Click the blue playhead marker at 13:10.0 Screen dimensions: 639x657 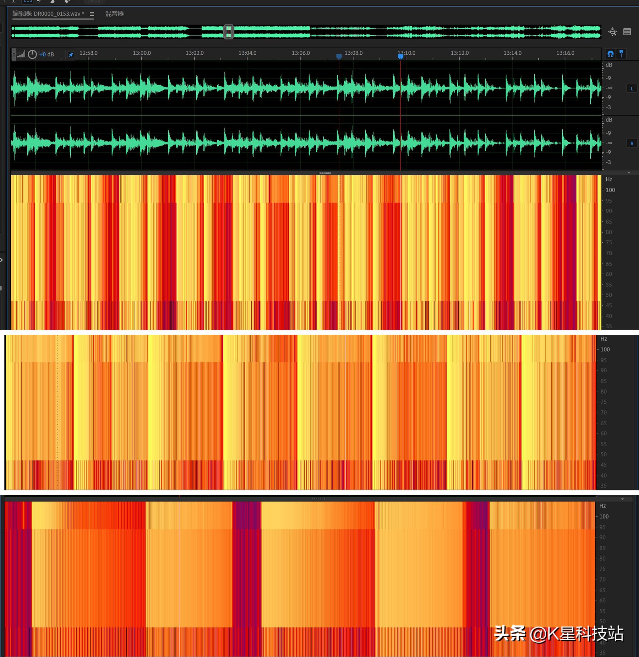pos(400,56)
